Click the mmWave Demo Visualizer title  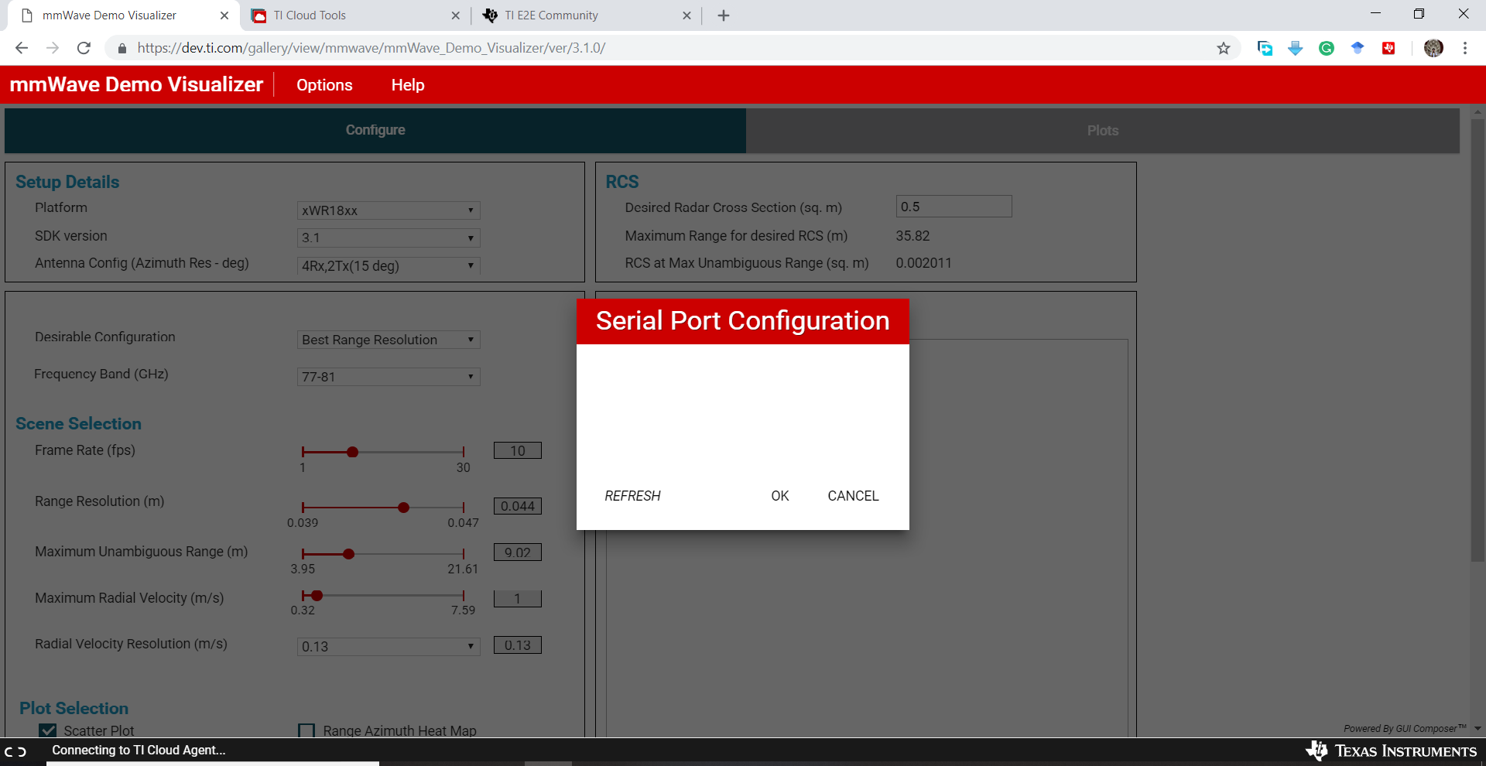[136, 84]
